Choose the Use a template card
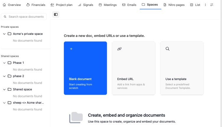This screenshot has height=127, width=222. (182, 68)
